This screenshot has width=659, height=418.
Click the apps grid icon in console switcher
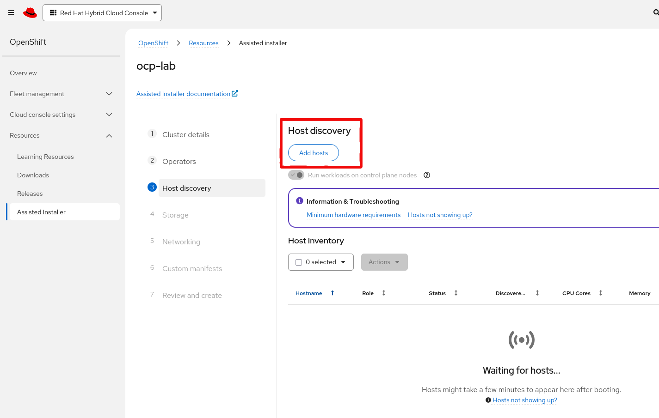(x=53, y=12)
